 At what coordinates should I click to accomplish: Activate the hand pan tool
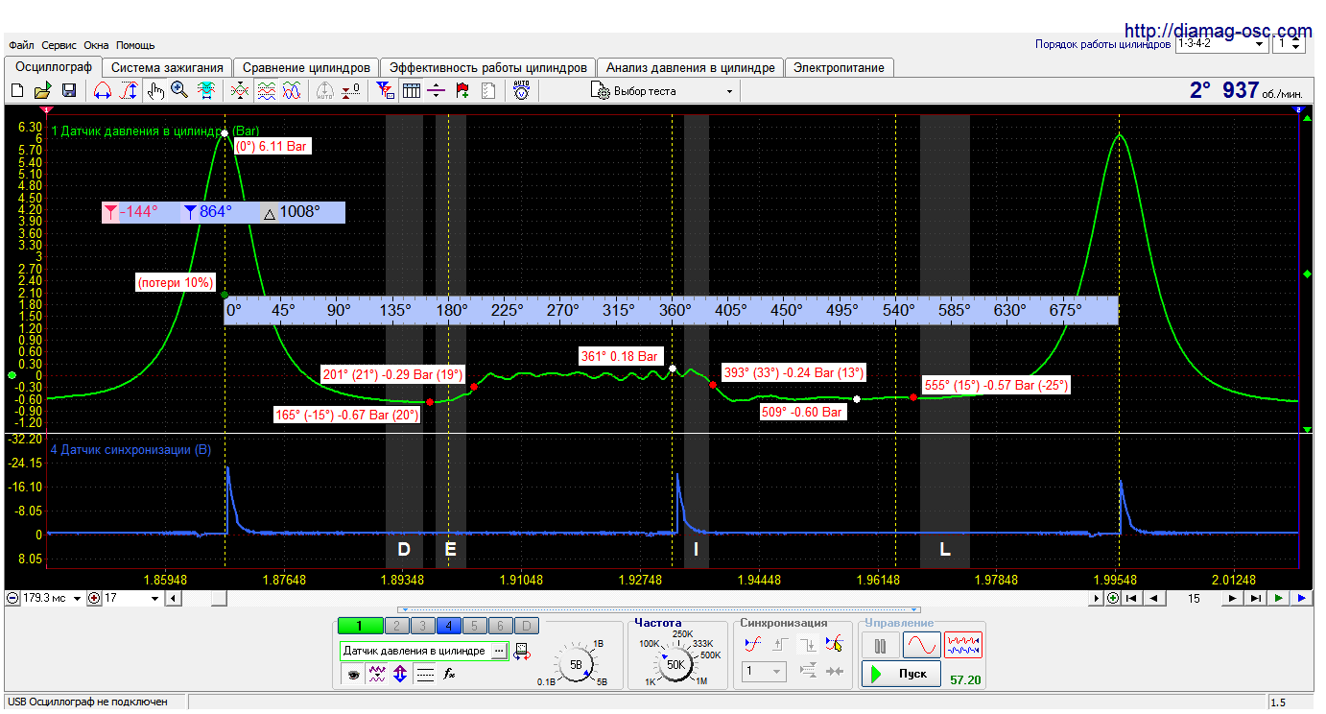coord(155,90)
